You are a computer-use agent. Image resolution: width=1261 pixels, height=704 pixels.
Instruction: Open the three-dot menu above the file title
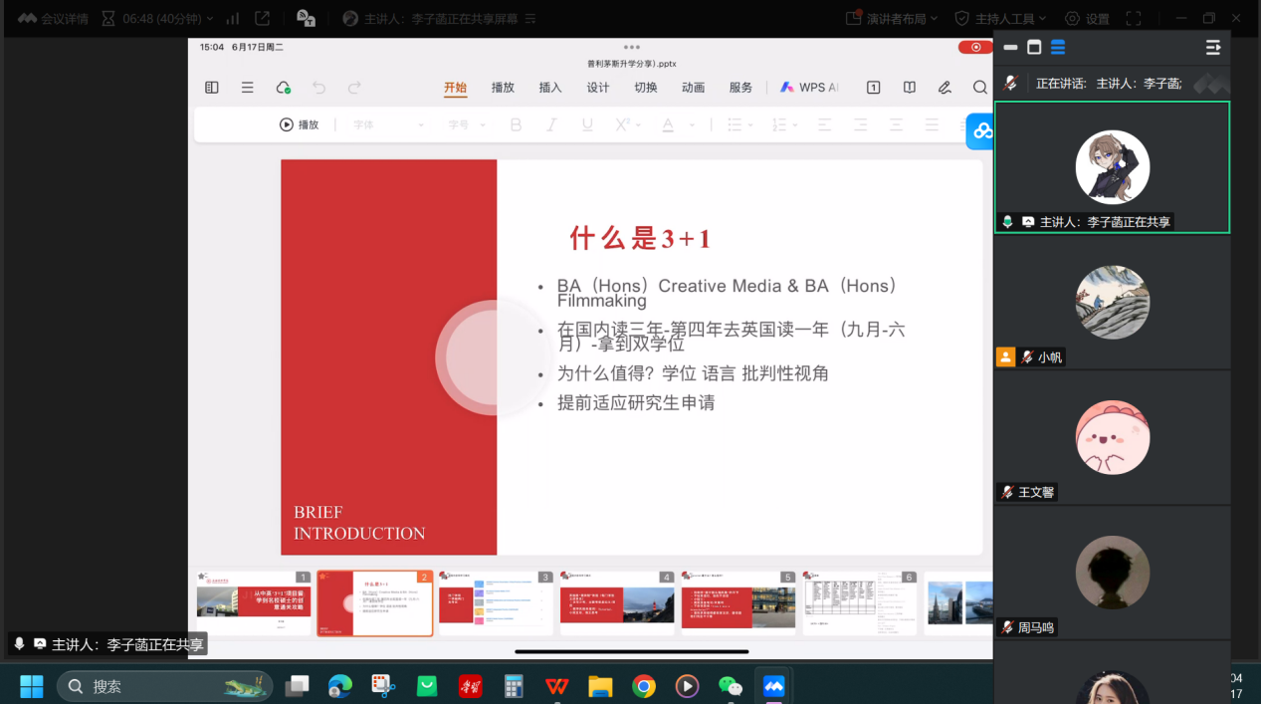pos(632,47)
